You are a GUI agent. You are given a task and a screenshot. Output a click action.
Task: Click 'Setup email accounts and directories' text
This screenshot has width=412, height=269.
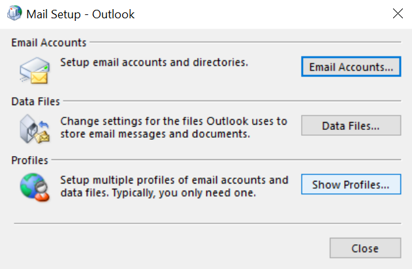pos(154,63)
